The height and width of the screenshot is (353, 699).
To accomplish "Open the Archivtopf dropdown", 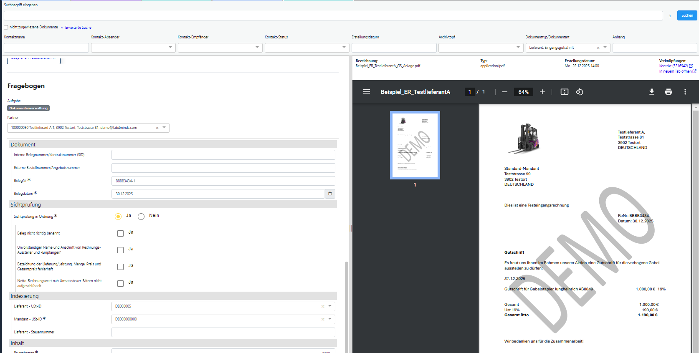I will [518, 47].
